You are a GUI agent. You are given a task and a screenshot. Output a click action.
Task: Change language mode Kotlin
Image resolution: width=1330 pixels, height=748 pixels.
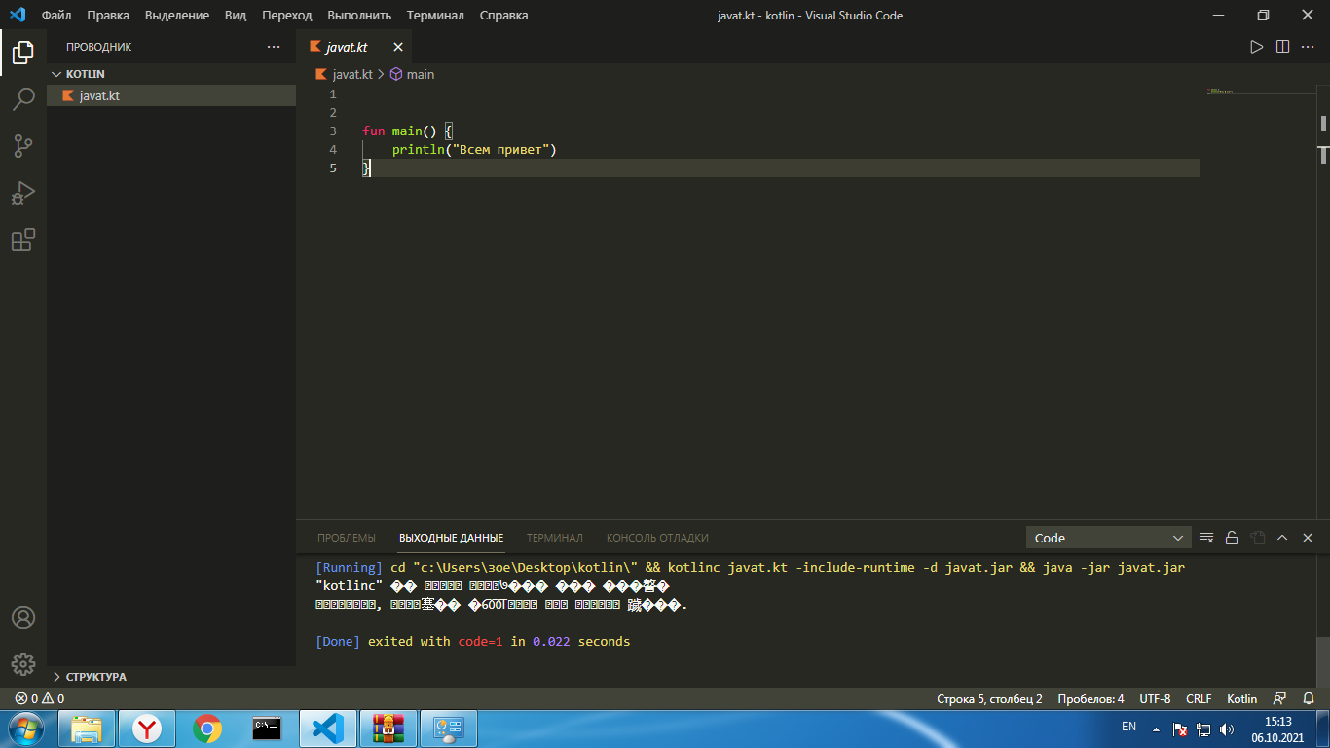(1241, 698)
